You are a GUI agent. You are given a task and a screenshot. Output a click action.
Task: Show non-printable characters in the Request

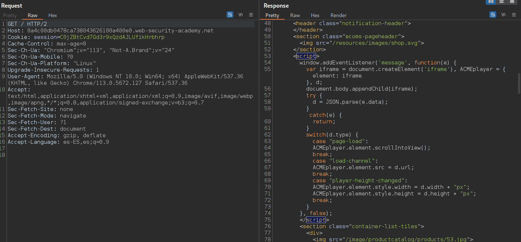tap(240, 15)
